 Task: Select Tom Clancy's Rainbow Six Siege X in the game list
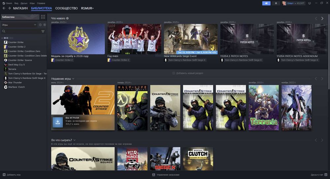coord(27,78)
